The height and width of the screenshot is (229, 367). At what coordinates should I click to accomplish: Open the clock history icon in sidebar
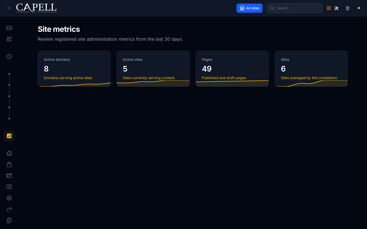[x=9, y=56]
